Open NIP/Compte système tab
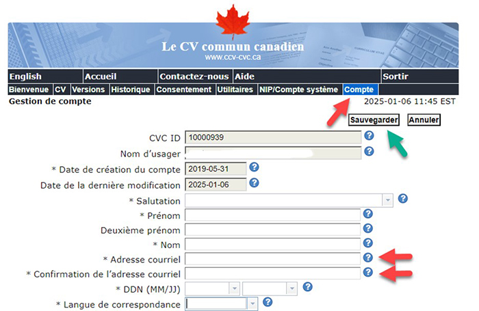The width and height of the screenshot is (479, 311). click(x=300, y=90)
